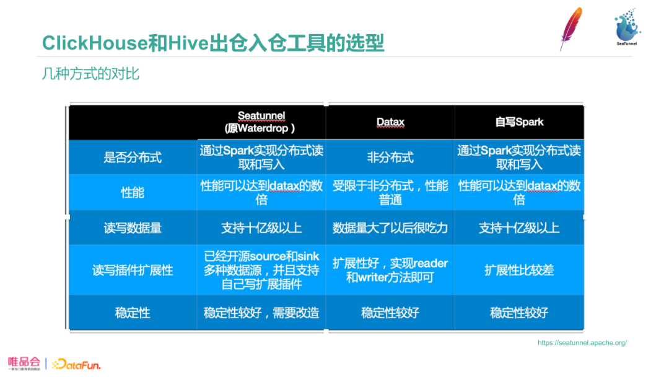This screenshot has height=377, width=669.
Task: Click the 扩展性比较差 cell
Action: tap(519, 270)
